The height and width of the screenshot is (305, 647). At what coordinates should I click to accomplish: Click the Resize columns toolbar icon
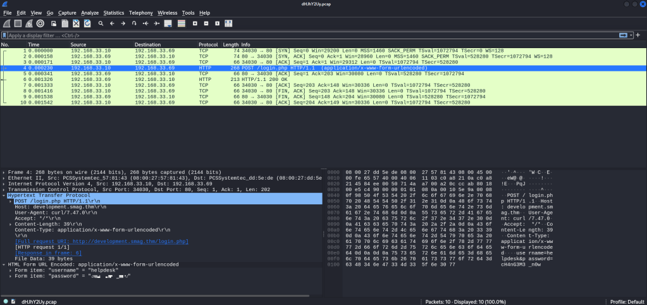pyautogui.click(x=228, y=23)
